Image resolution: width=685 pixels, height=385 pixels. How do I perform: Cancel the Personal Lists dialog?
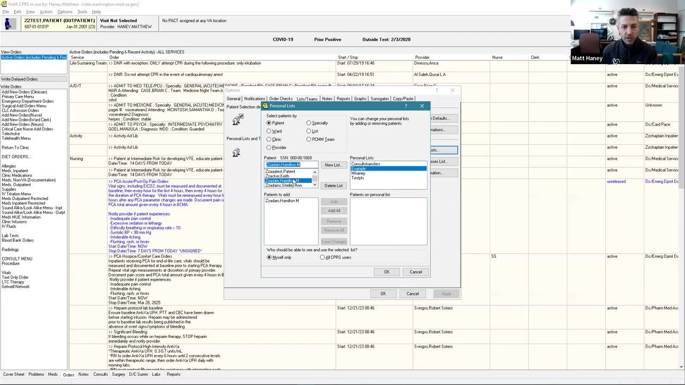tap(416, 272)
